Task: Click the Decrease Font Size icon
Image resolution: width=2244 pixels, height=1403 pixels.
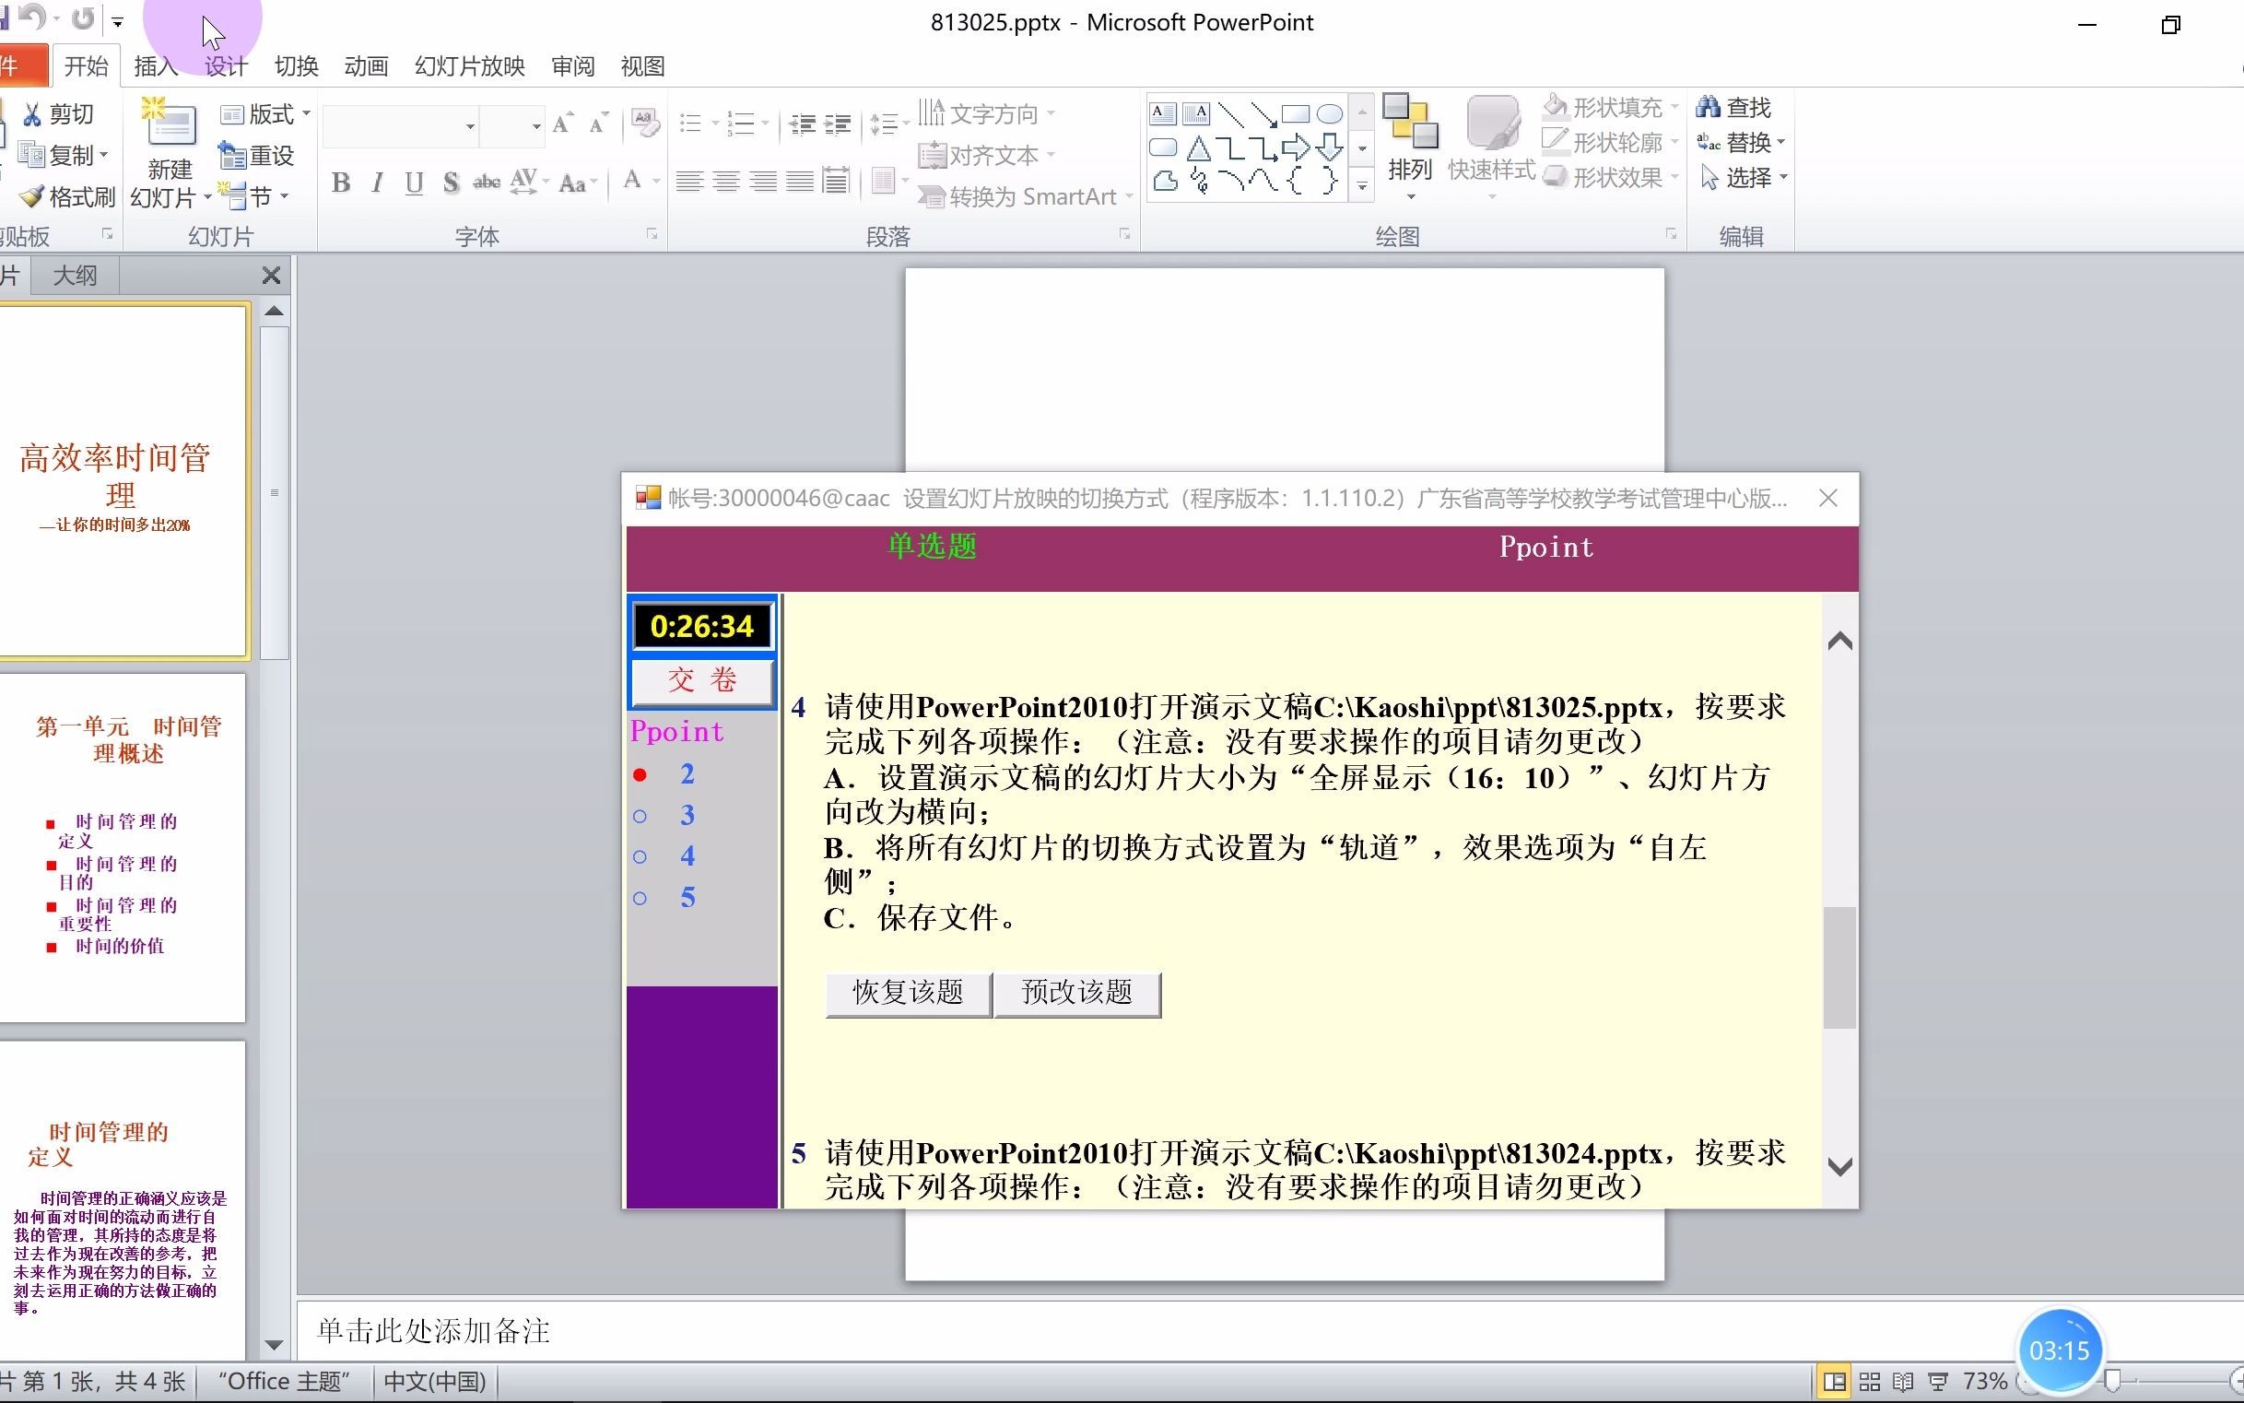Action: coord(598,124)
